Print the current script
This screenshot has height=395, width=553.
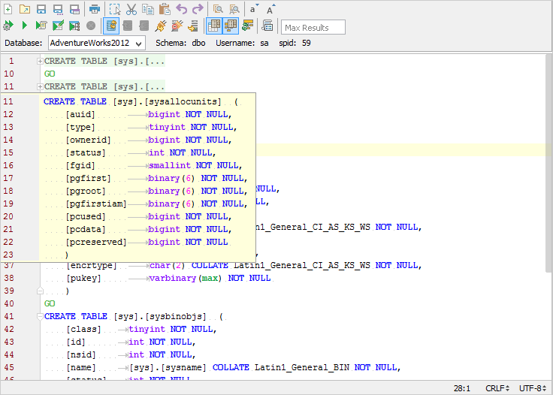coord(95,9)
